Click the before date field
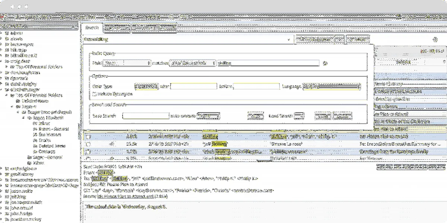Screen dimensions: 447x223 pos(256,86)
